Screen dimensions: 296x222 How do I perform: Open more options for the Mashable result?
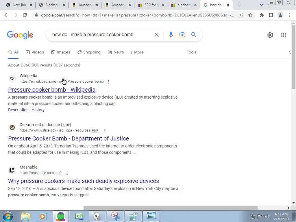[67, 173]
